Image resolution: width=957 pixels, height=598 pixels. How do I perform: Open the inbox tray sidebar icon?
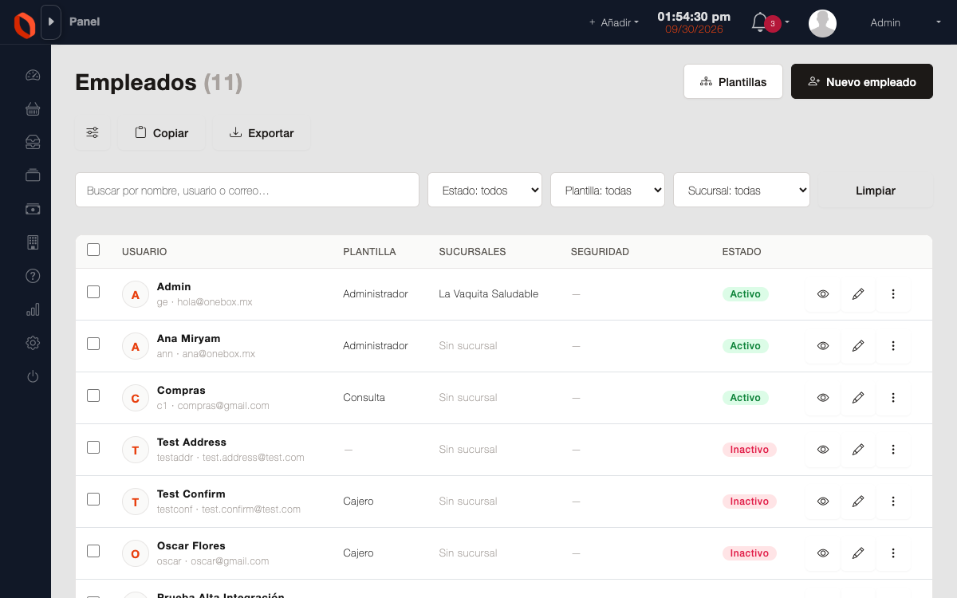33,142
